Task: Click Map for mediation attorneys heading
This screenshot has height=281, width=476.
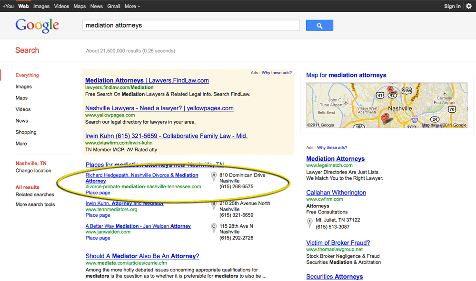Action: [346, 75]
